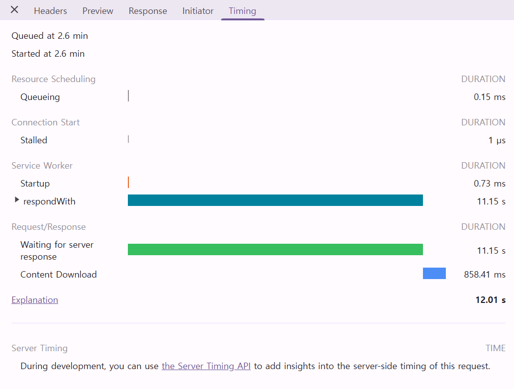
Task: Click the Queueing timing marker
Action: [128, 96]
